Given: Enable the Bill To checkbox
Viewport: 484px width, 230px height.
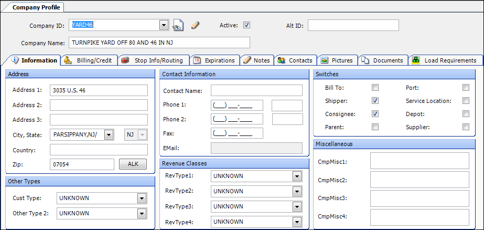Looking at the screenshot, I should [x=375, y=87].
